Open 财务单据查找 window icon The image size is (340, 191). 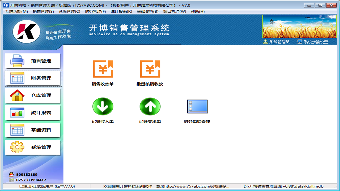click(197, 107)
